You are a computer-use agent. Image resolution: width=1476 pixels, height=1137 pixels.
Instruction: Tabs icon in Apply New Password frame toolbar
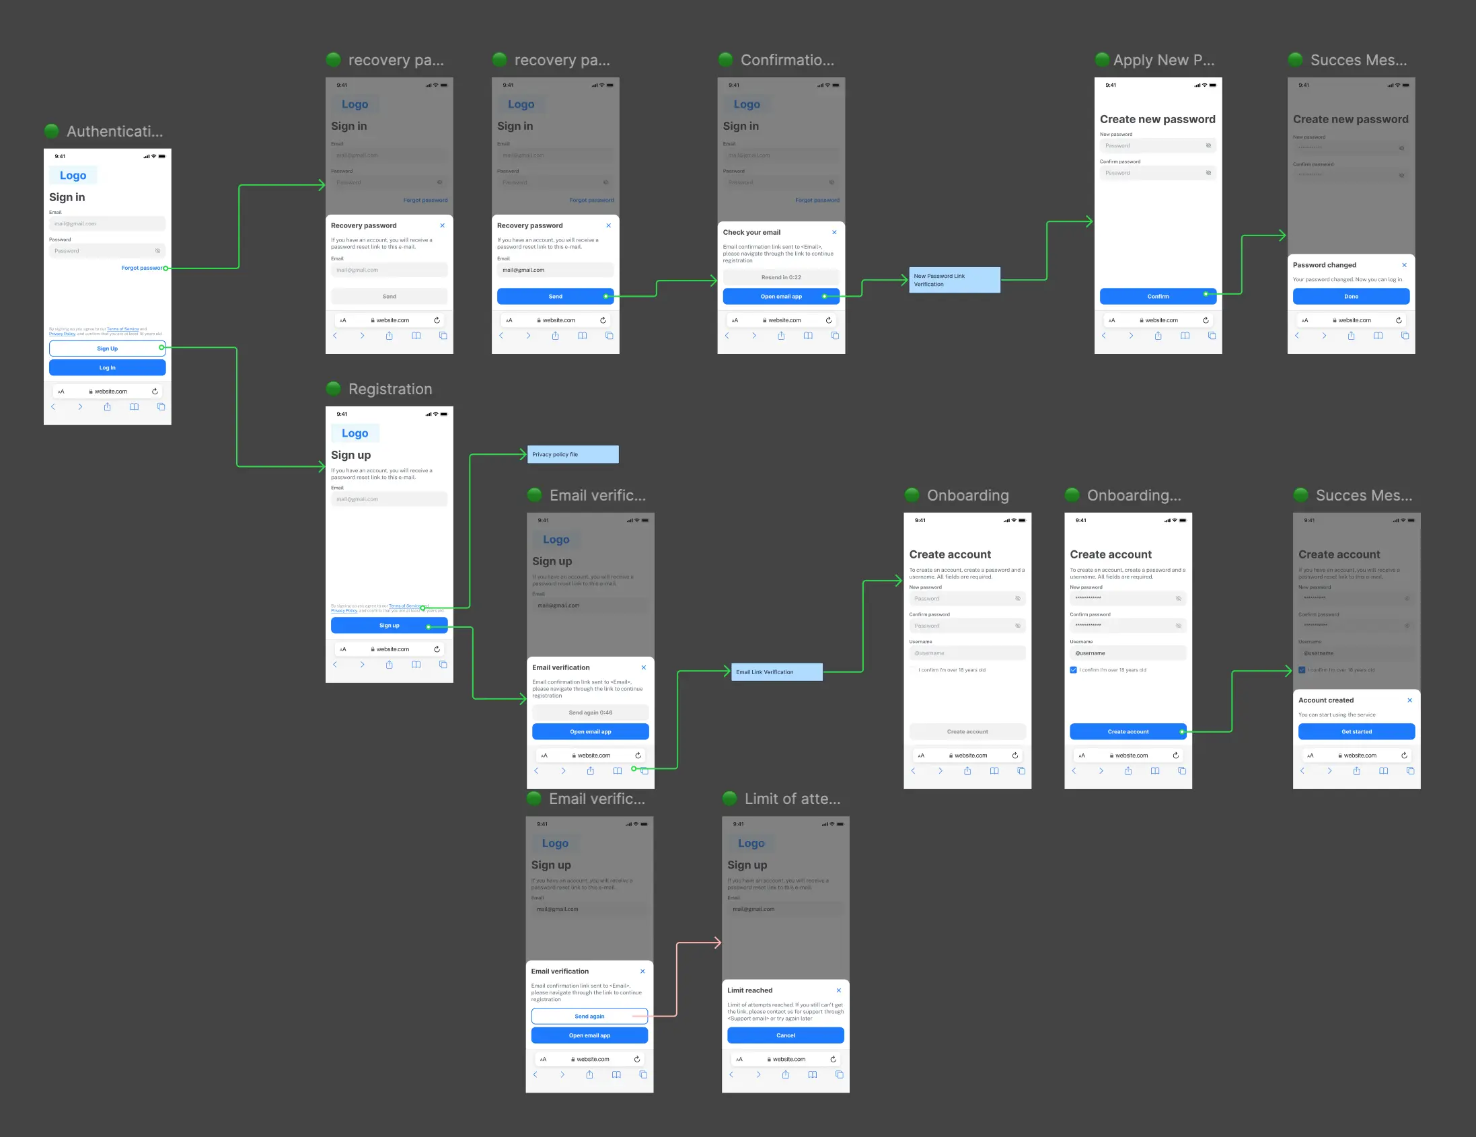click(1212, 335)
